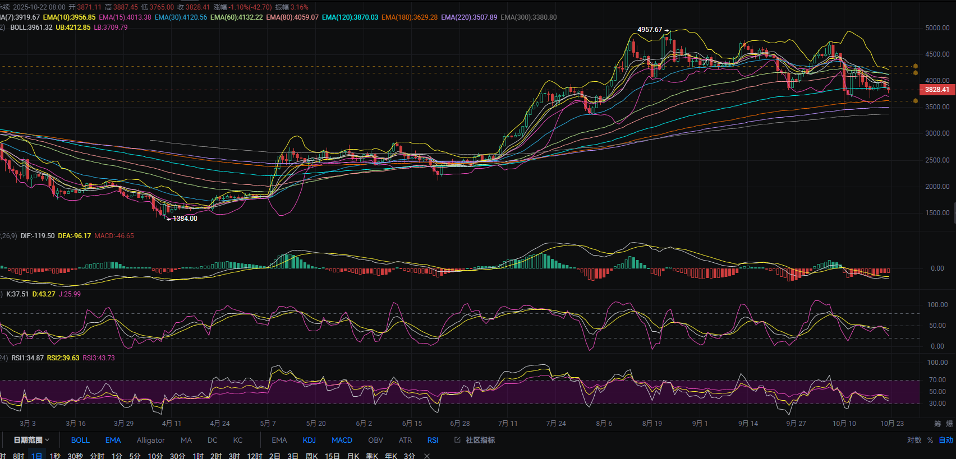Toggle the MACD sub-indicator
Viewport: 956px width, 459px height.
click(342, 440)
